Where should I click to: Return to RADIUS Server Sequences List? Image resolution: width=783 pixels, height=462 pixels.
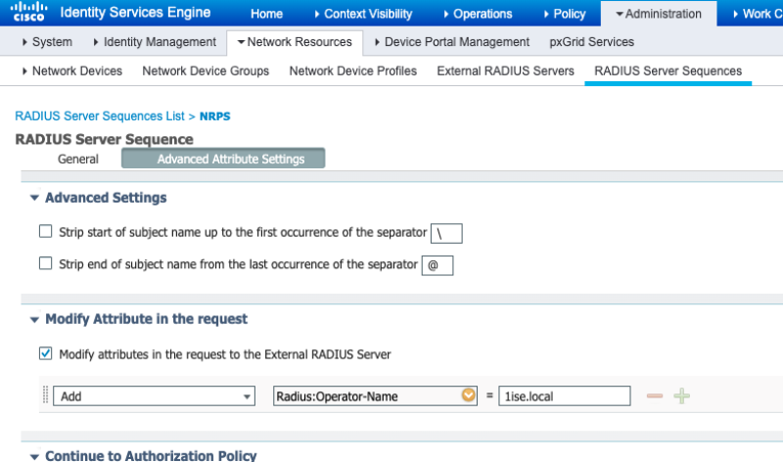click(x=100, y=115)
